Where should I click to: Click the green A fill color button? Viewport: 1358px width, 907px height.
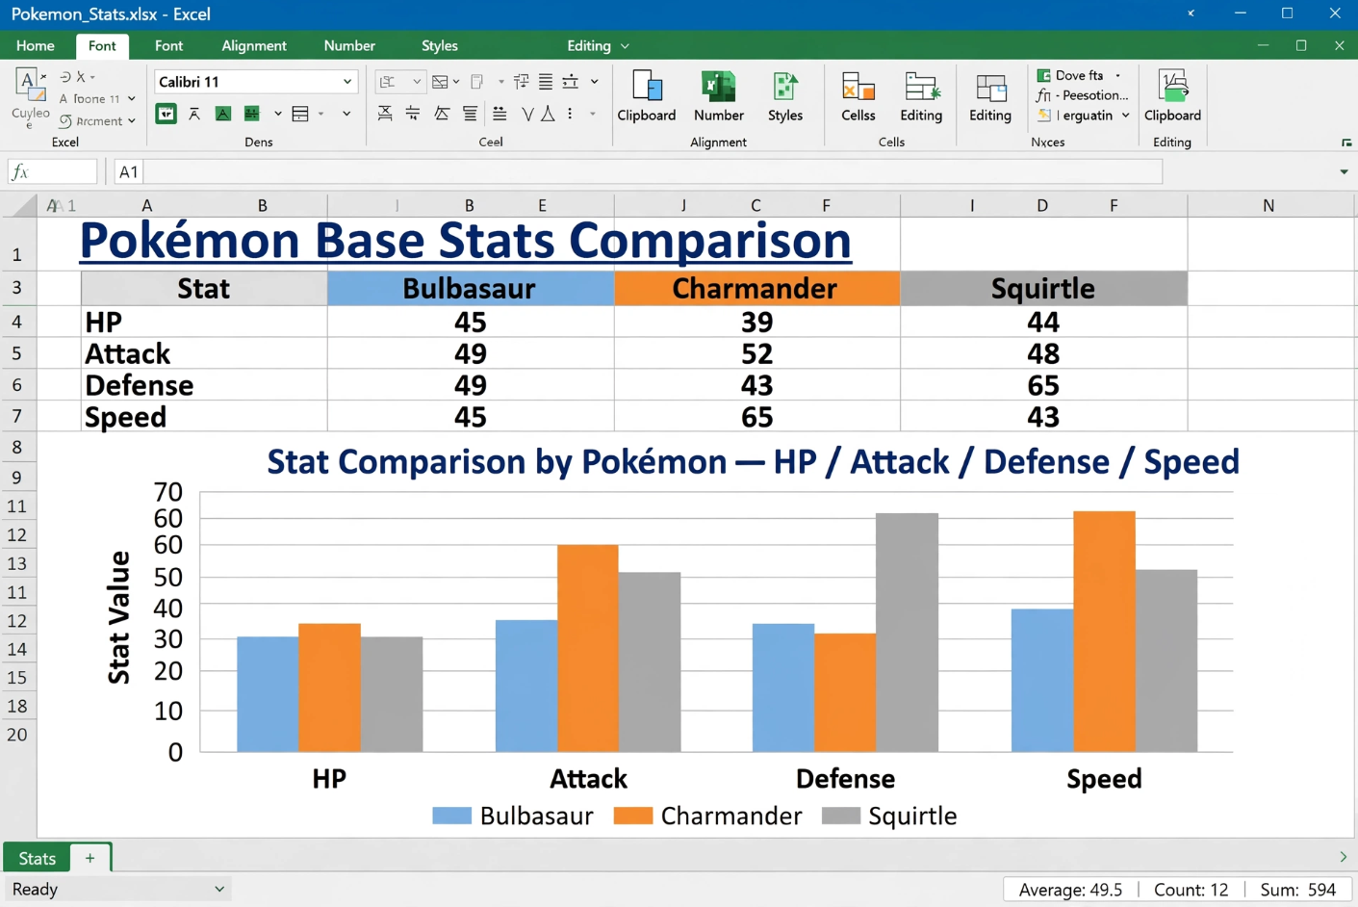[223, 115]
